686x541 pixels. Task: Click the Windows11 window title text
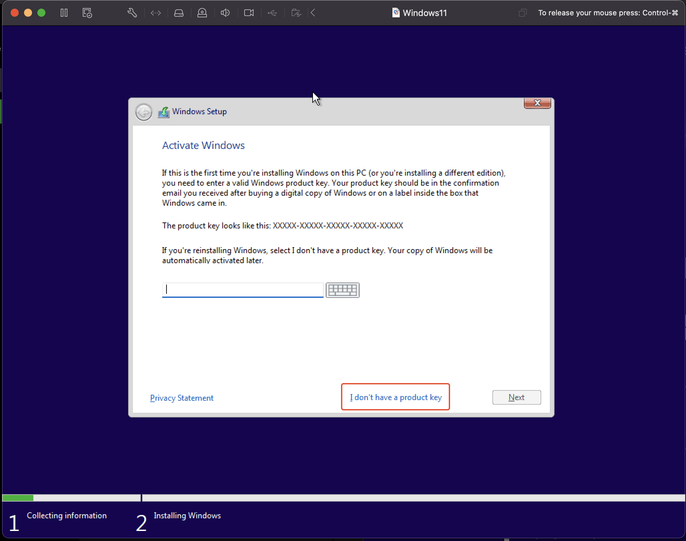point(425,13)
